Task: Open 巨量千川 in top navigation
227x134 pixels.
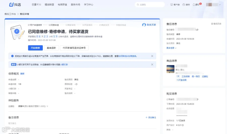Action: pos(36,5)
